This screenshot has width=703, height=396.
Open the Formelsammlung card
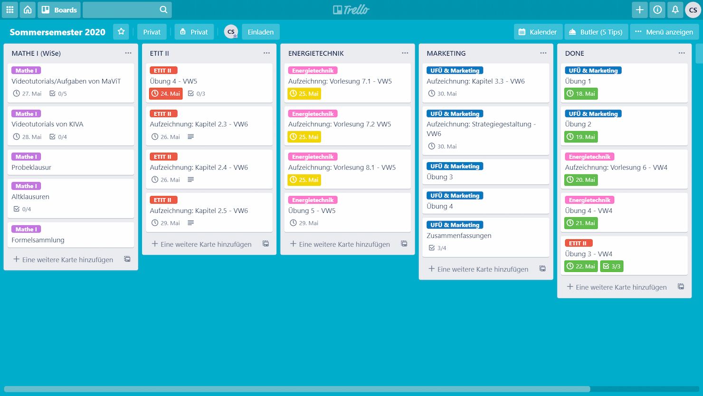tap(71, 235)
